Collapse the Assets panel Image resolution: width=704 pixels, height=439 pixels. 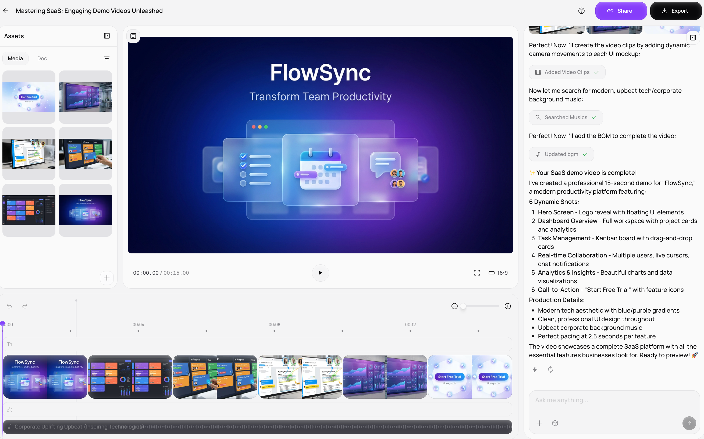107,36
